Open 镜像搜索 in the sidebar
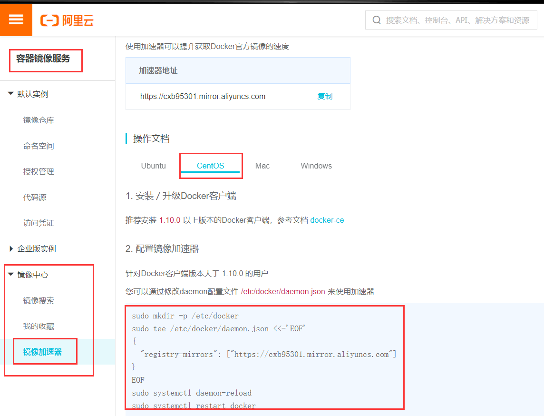Screen dimensions: 544x416 point(39,301)
